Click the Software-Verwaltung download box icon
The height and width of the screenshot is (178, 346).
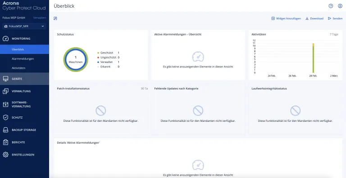point(5,104)
